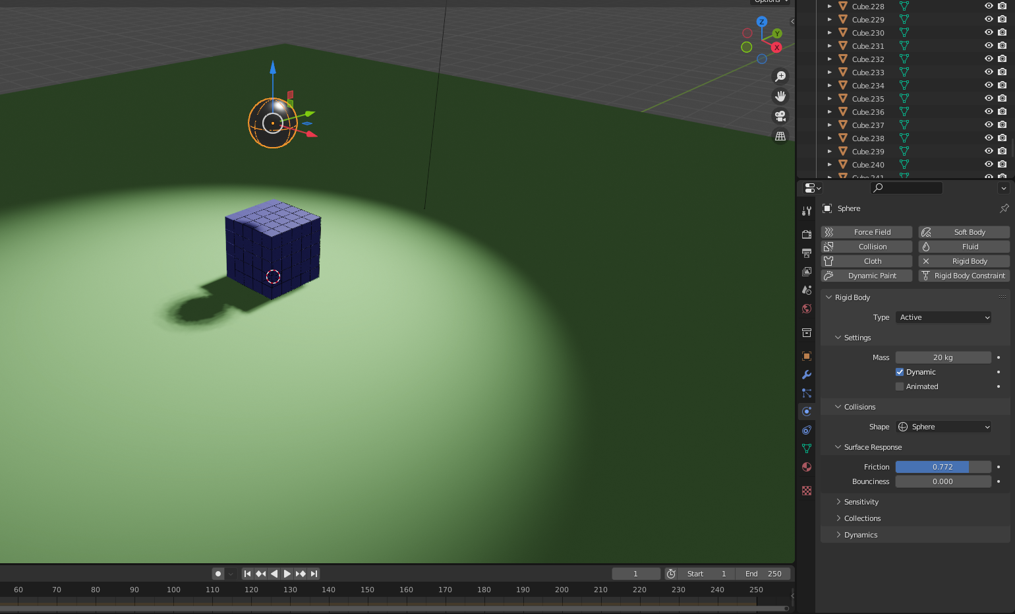
Task: Enable the Animated checkbox
Action: 900,386
